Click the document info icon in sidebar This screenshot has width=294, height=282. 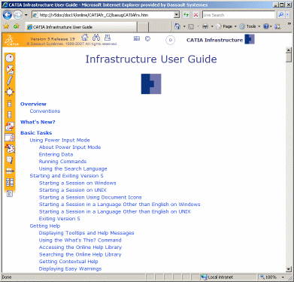pyautogui.click(x=10, y=160)
